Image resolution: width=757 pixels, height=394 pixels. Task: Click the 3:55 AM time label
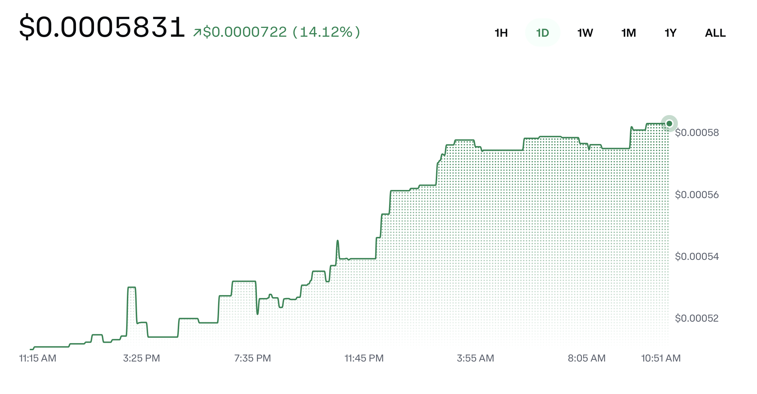pos(475,358)
